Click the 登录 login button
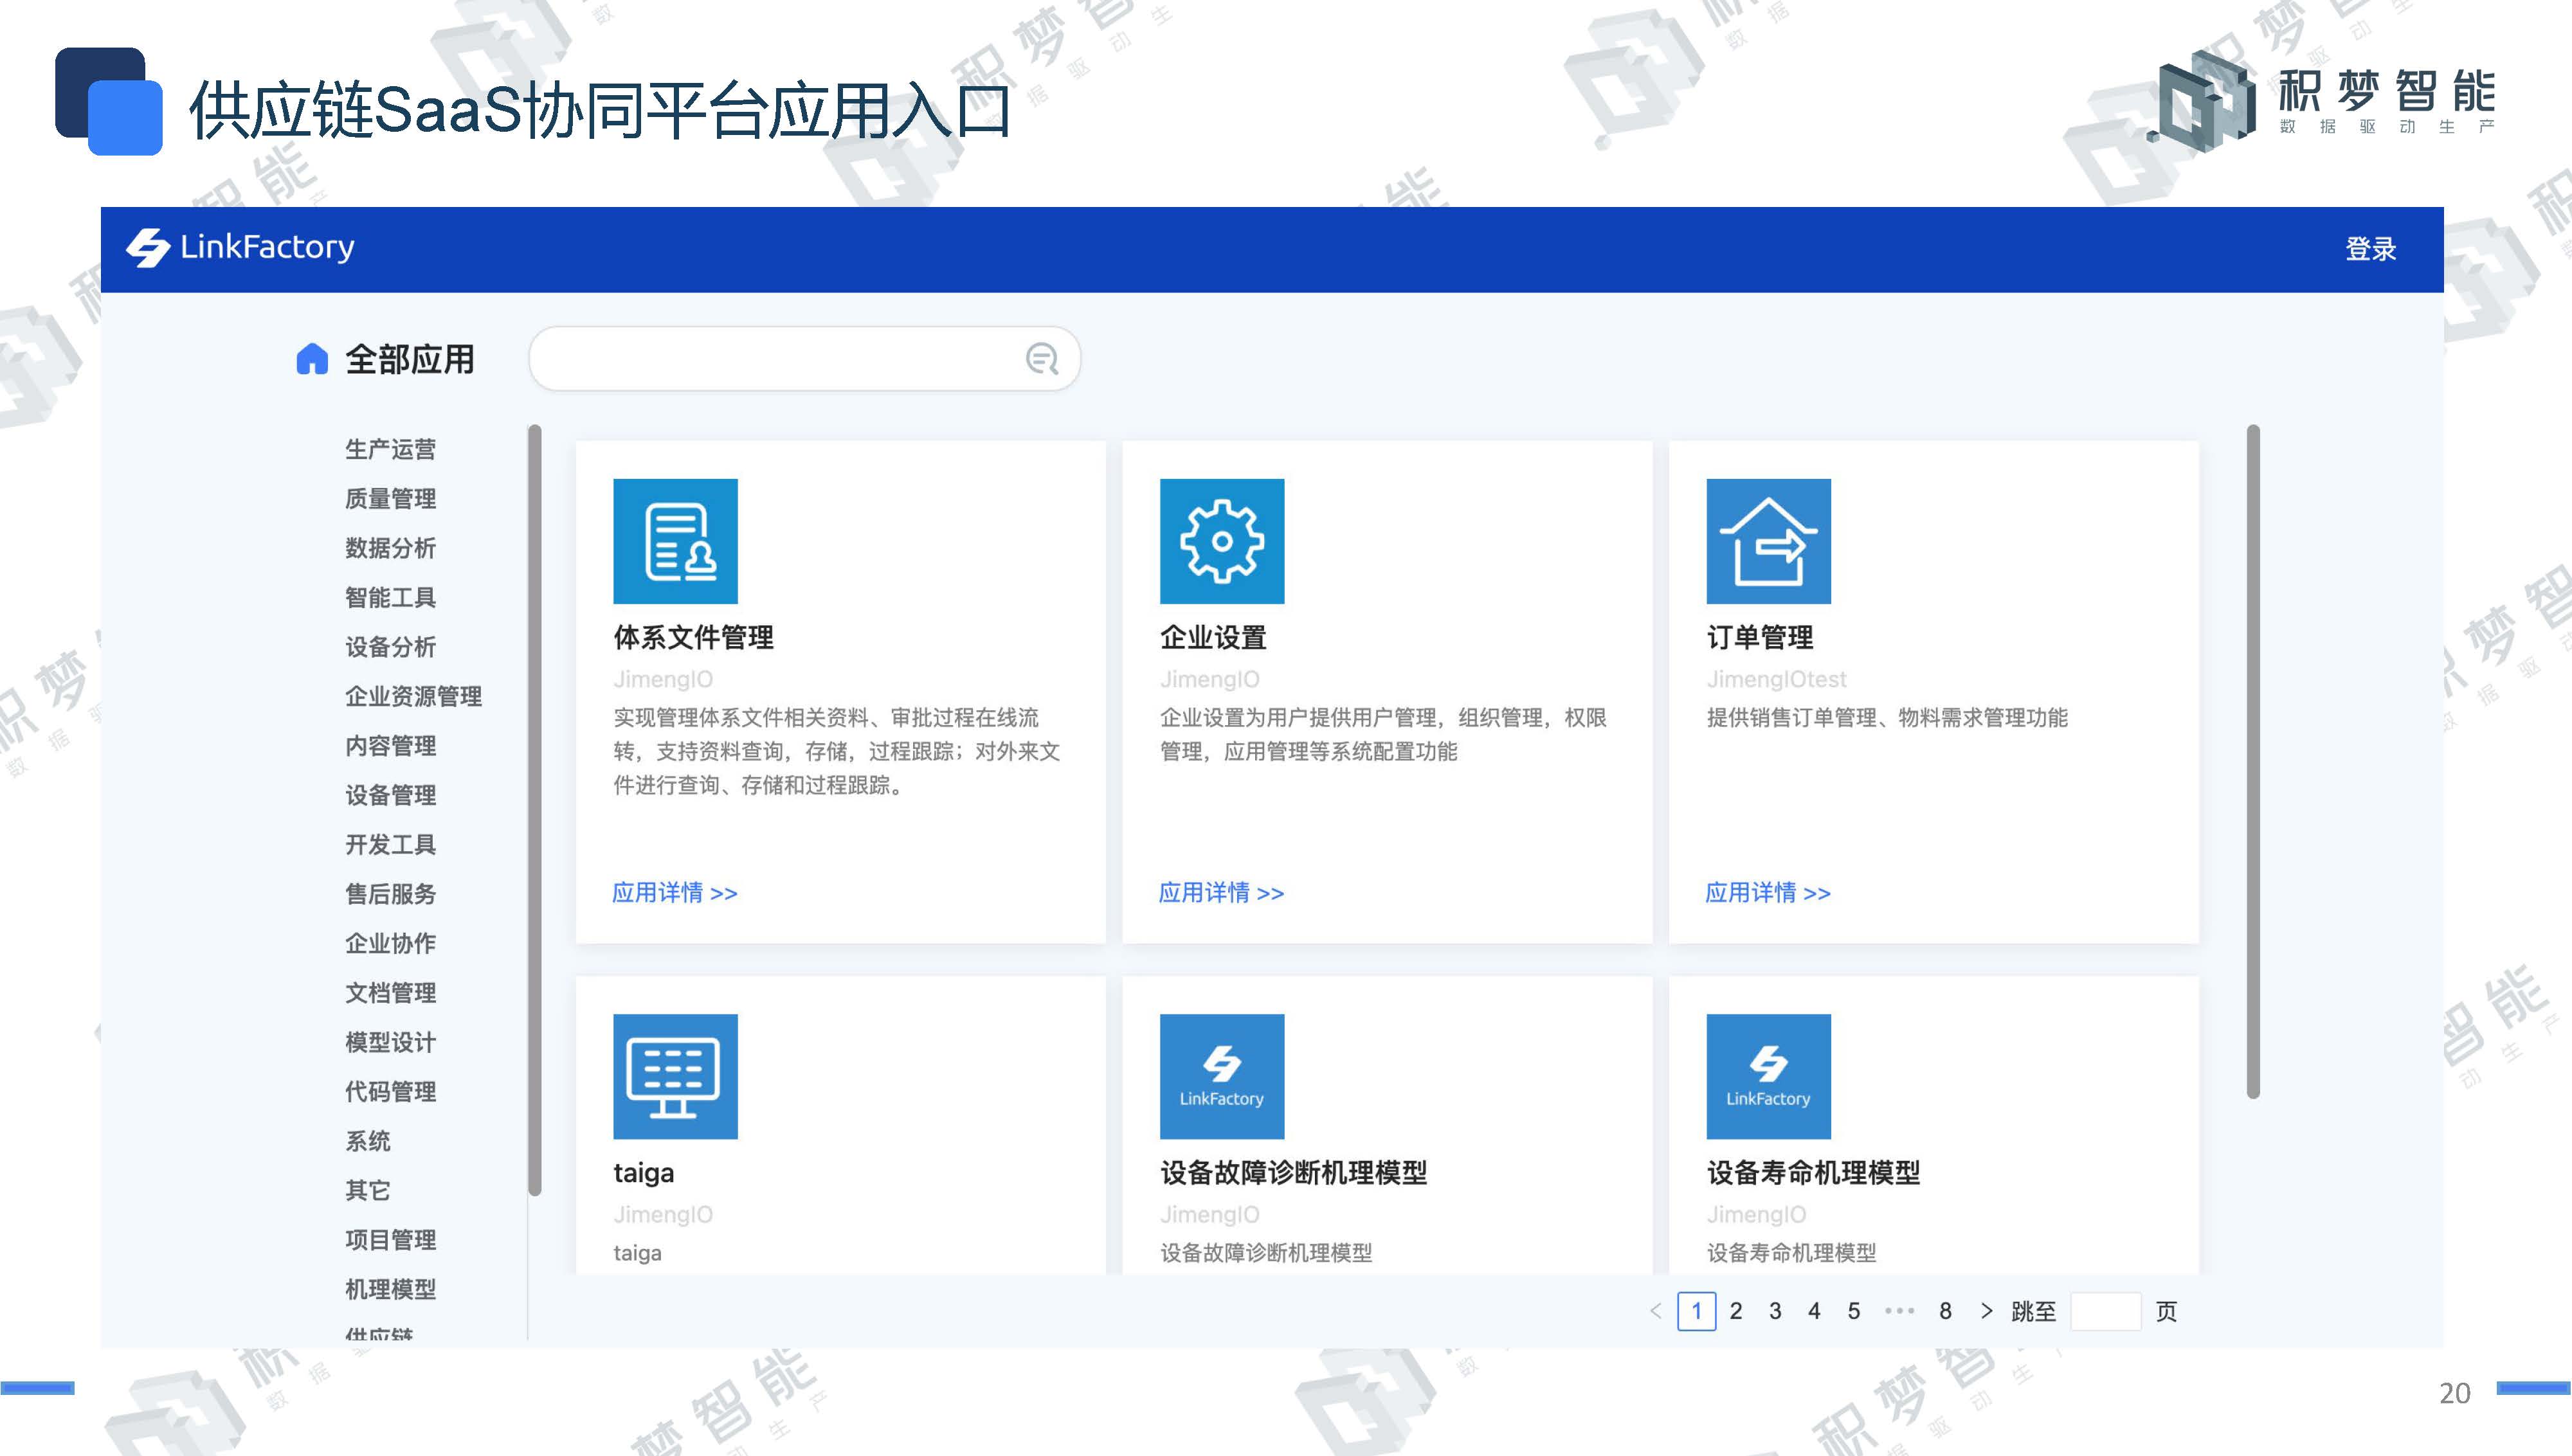This screenshot has width=2572, height=1456. (2371, 249)
